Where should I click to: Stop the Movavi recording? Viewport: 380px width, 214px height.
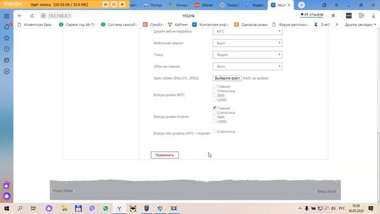pos(122,4)
